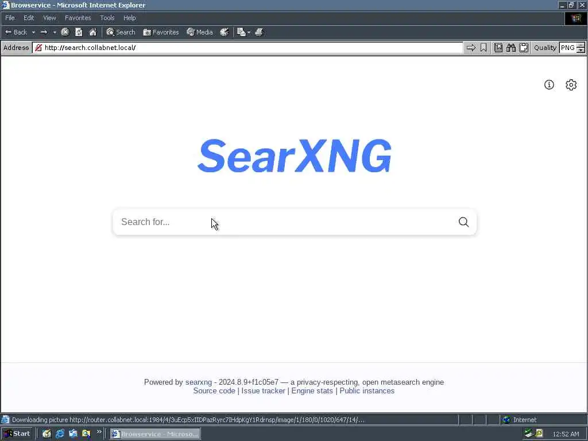Launch Outlook Express from Quick Launch
588x441 pixels.
pyautogui.click(x=73, y=434)
